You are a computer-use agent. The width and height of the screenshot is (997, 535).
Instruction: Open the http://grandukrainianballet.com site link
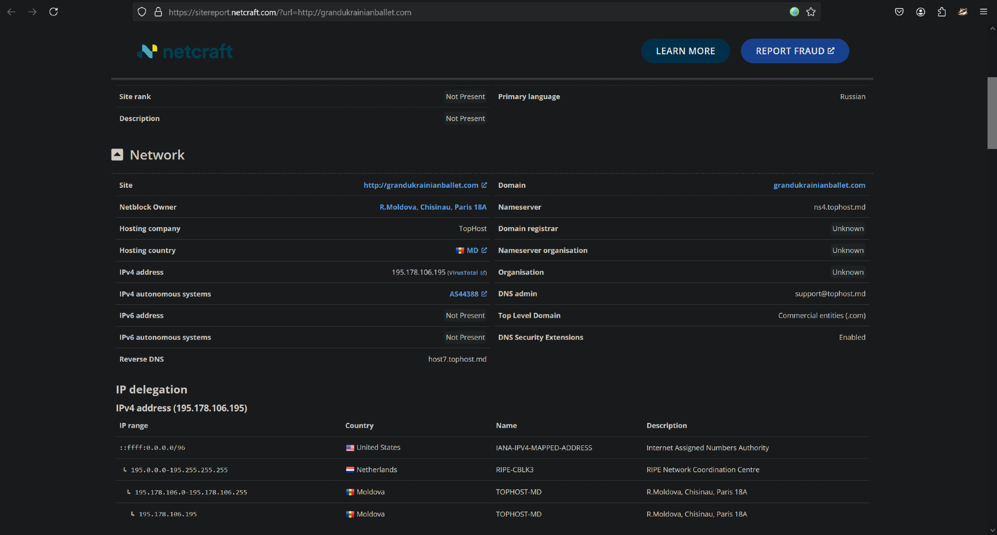[421, 185]
